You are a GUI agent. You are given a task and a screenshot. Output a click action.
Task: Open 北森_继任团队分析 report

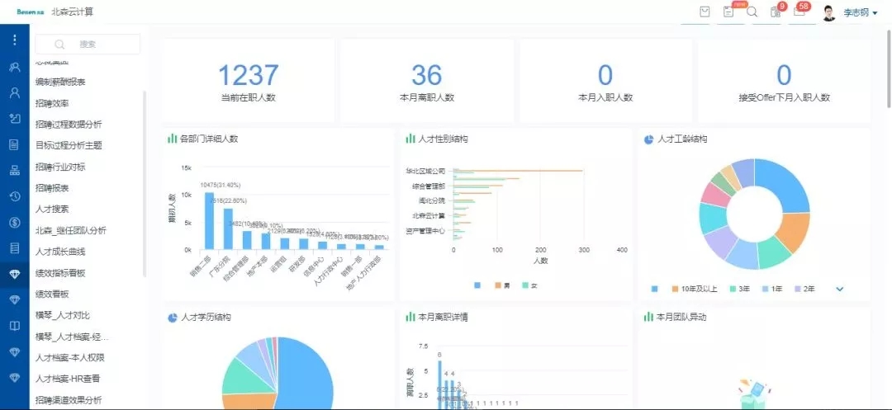[x=70, y=230]
